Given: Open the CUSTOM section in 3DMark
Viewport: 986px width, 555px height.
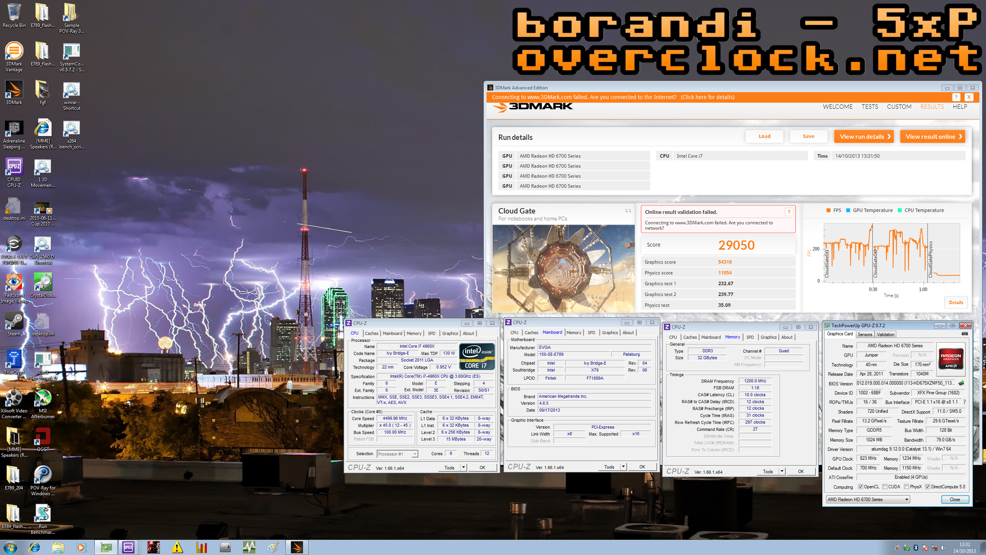Looking at the screenshot, I should point(899,107).
